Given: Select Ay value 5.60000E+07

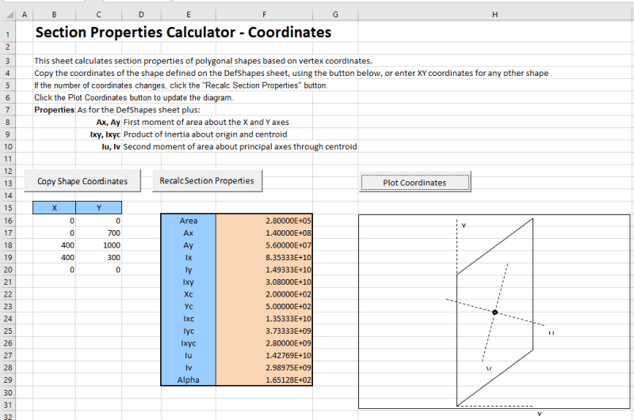Looking at the screenshot, I should [264, 245].
